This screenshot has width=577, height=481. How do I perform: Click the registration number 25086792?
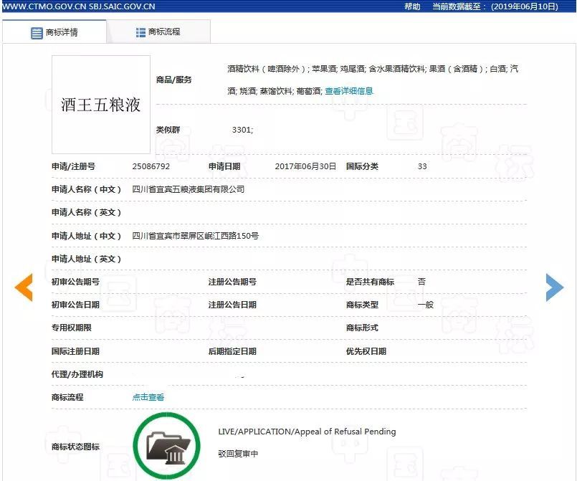151,166
